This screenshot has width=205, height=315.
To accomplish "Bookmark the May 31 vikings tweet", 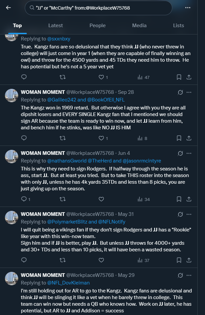I will pyautogui.click(x=179, y=260).
